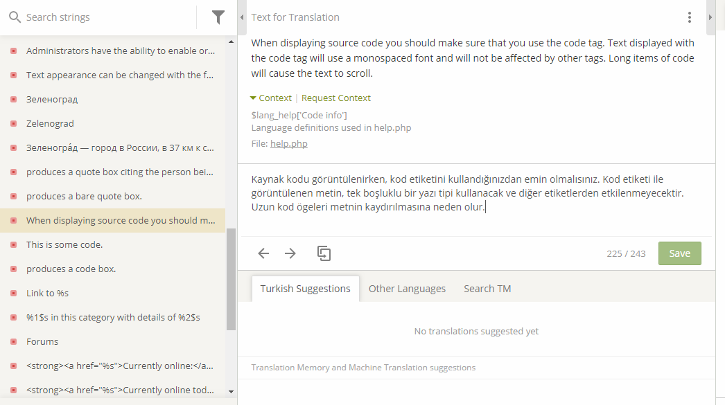Image resolution: width=725 pixels, height=405 pixels.
Task: Select string 'produces a bare quote box.'
Action: 113,196
